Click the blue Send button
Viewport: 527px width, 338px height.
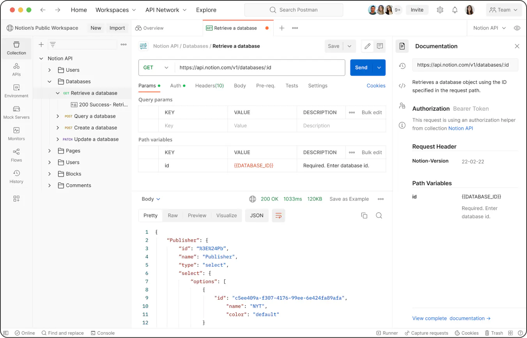click(x=361, y=67)
